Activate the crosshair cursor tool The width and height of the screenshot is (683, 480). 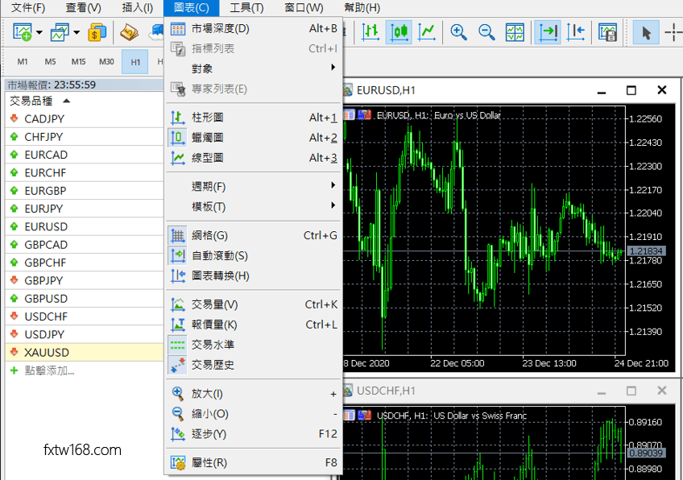(x=673, y=32)
